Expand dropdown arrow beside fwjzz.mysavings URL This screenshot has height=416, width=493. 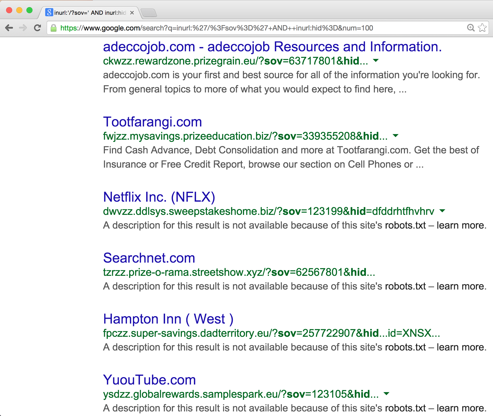[396, 136]
